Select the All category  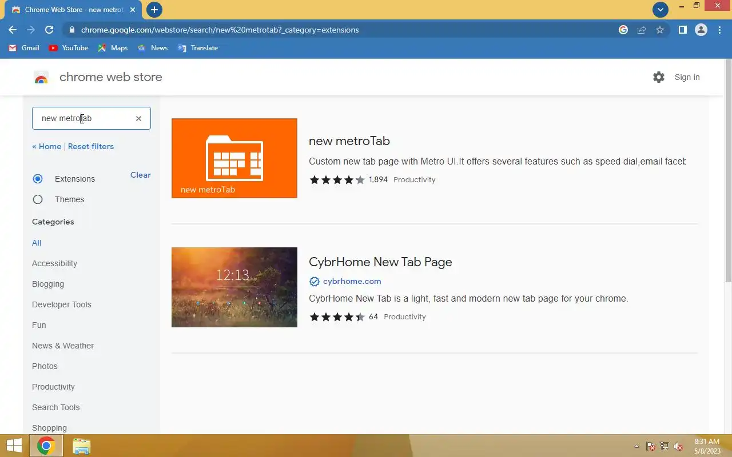pos(37,243)
